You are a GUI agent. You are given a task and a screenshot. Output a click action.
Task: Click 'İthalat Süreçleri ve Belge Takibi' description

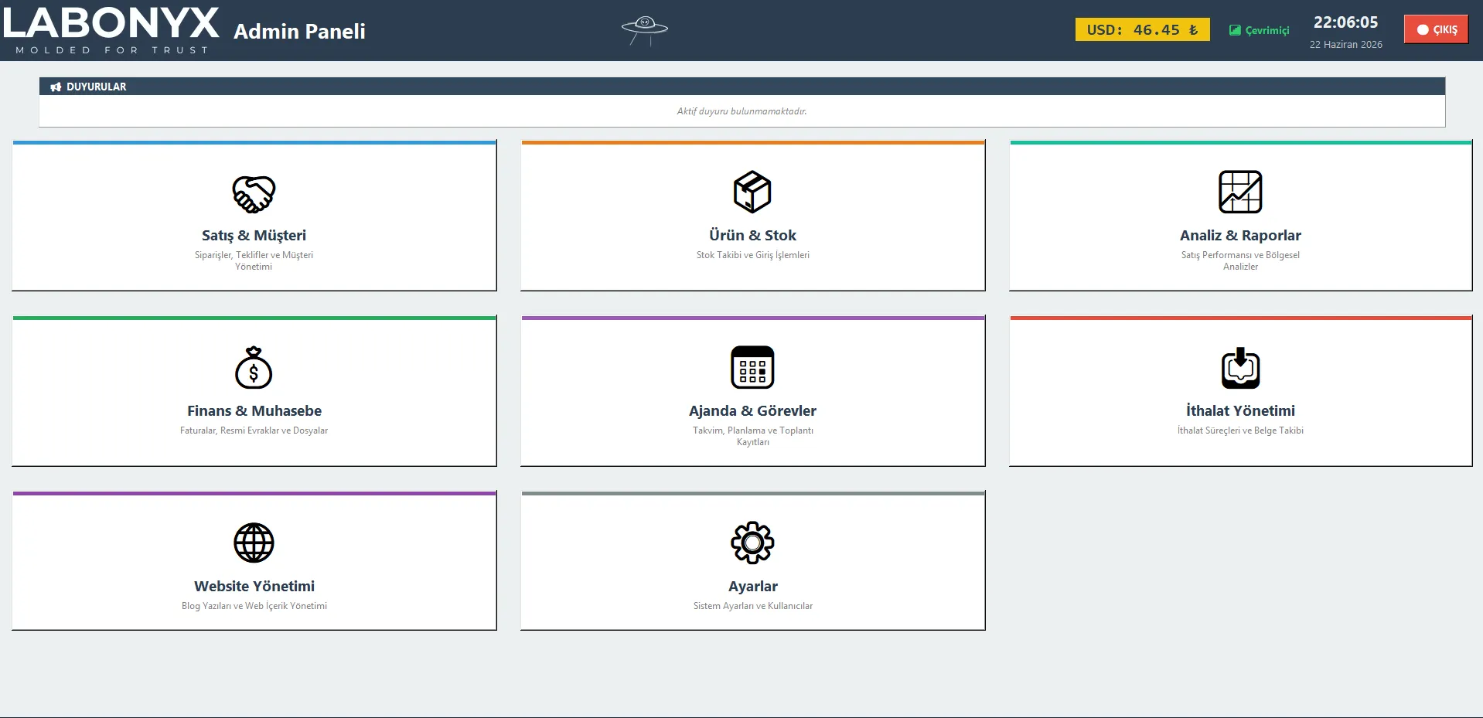click(1240, 430)
